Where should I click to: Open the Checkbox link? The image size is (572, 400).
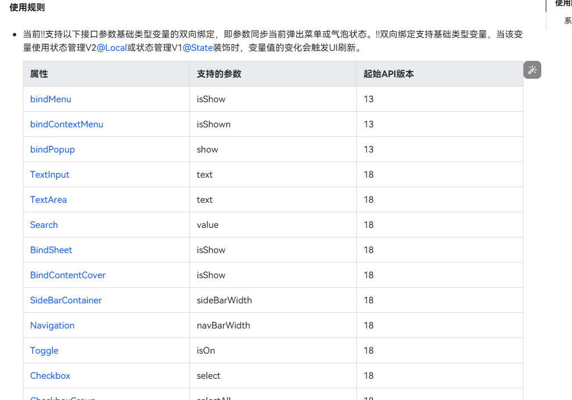(50, 375)
